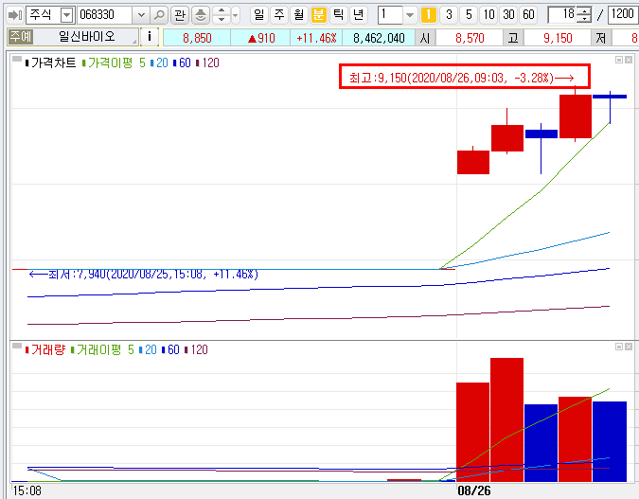The height and width of the screenshot is (499, 639).
Task: Select the 3-minute interval button
Action: [x=449, y=15]
